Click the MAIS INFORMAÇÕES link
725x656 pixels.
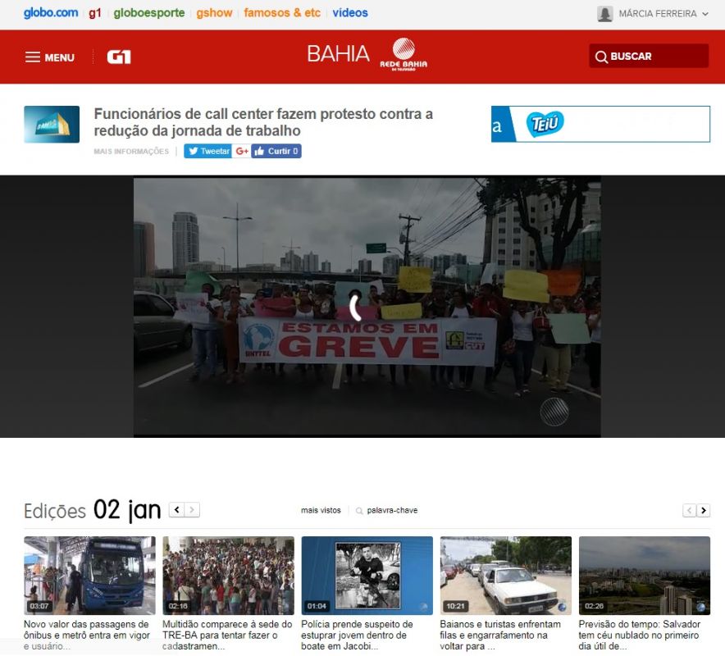[x=131, y=152]
